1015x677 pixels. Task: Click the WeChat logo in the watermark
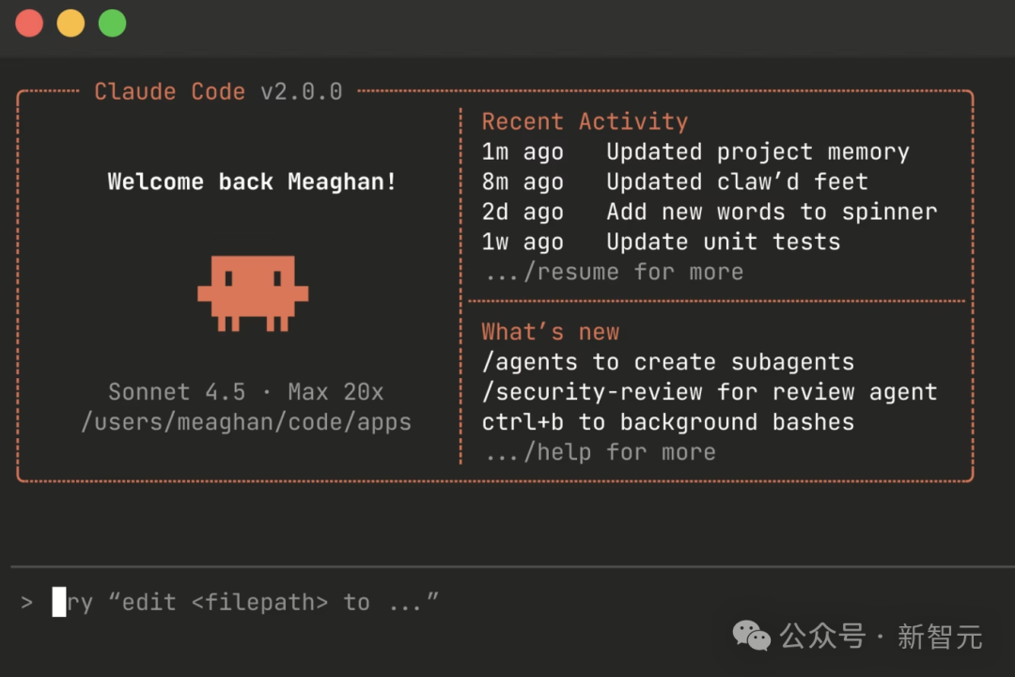pyautogui.click(x=752, y=637)
